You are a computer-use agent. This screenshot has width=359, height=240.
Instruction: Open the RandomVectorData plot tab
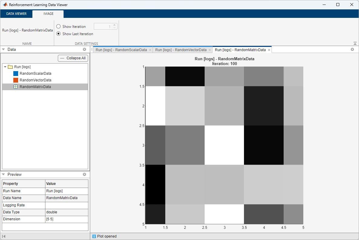[x=181, y=50]
